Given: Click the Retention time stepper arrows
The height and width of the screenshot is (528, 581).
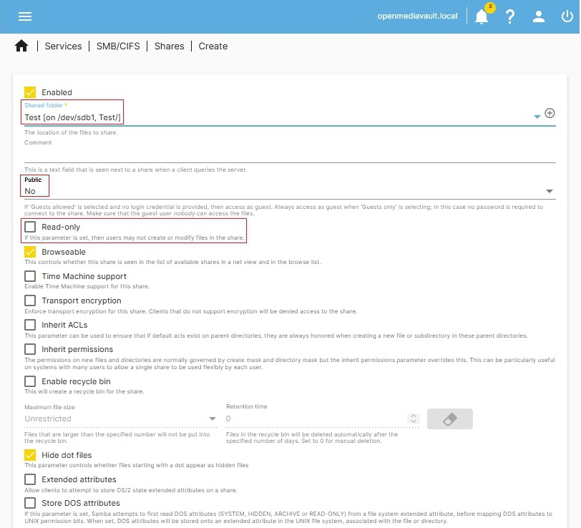Looking at the screenshot, I should (x=412, y=419).
